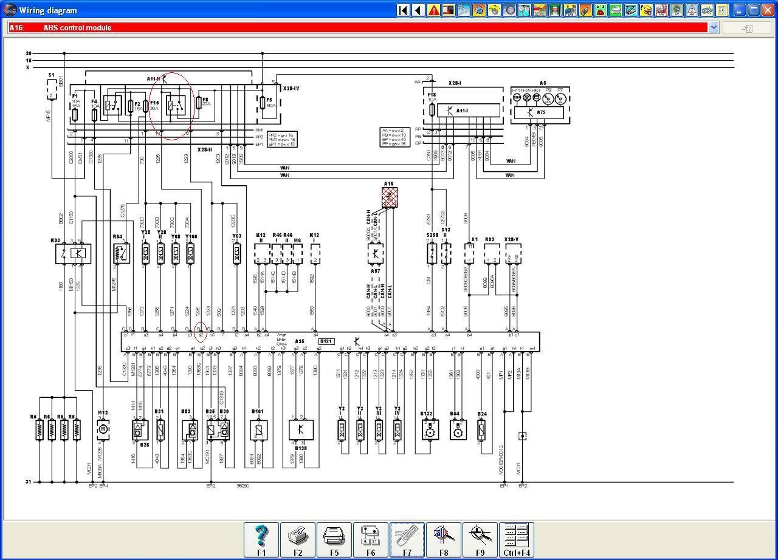
Task: Open the F6 connector pin layout button
Action: coord(371,539)
